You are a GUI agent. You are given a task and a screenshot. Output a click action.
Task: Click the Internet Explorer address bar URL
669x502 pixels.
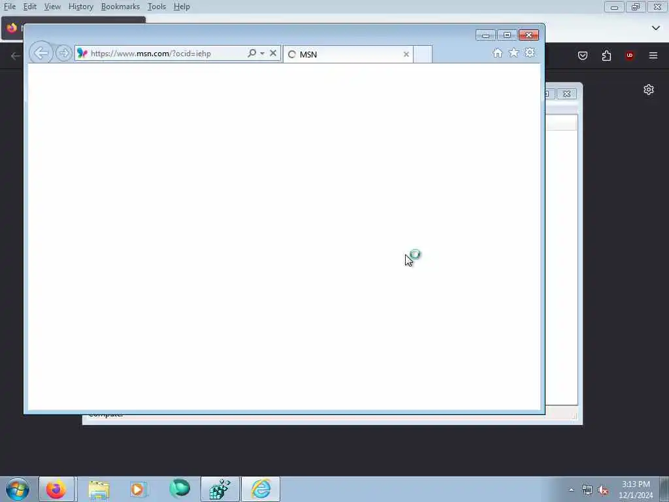pyautogui.click(x=151, y=54)
